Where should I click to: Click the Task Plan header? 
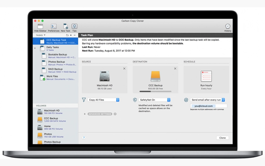pos(155,35)
